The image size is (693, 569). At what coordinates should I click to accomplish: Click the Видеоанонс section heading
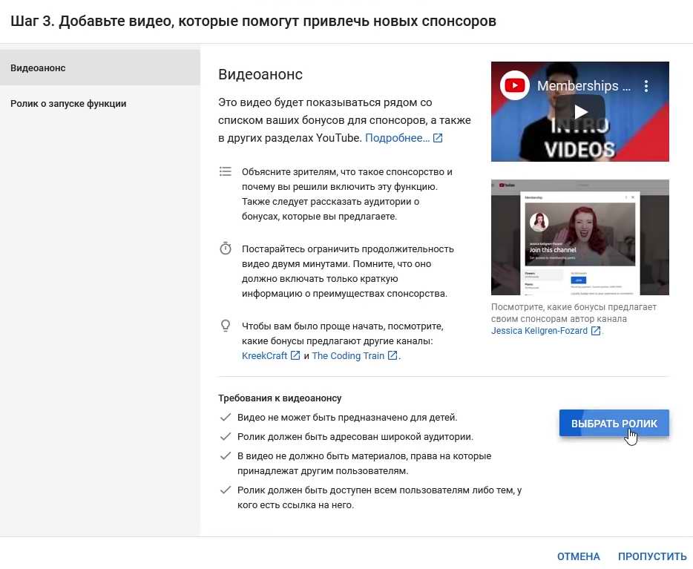click(260, 74)
